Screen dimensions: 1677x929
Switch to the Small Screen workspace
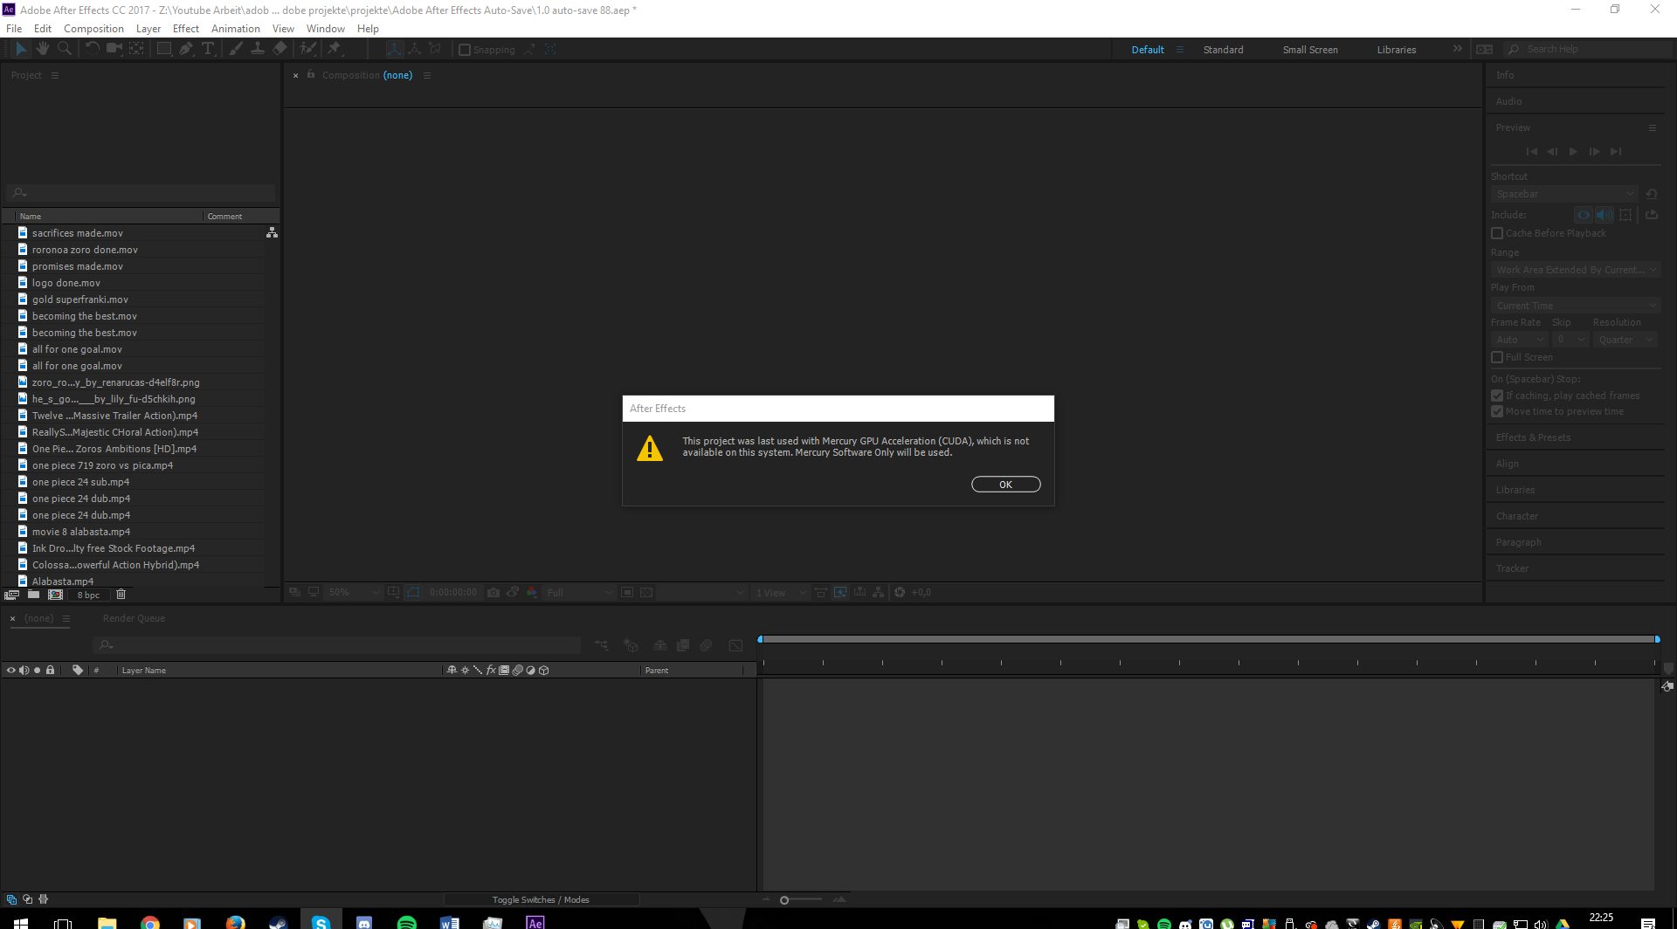coord(1310,50)
